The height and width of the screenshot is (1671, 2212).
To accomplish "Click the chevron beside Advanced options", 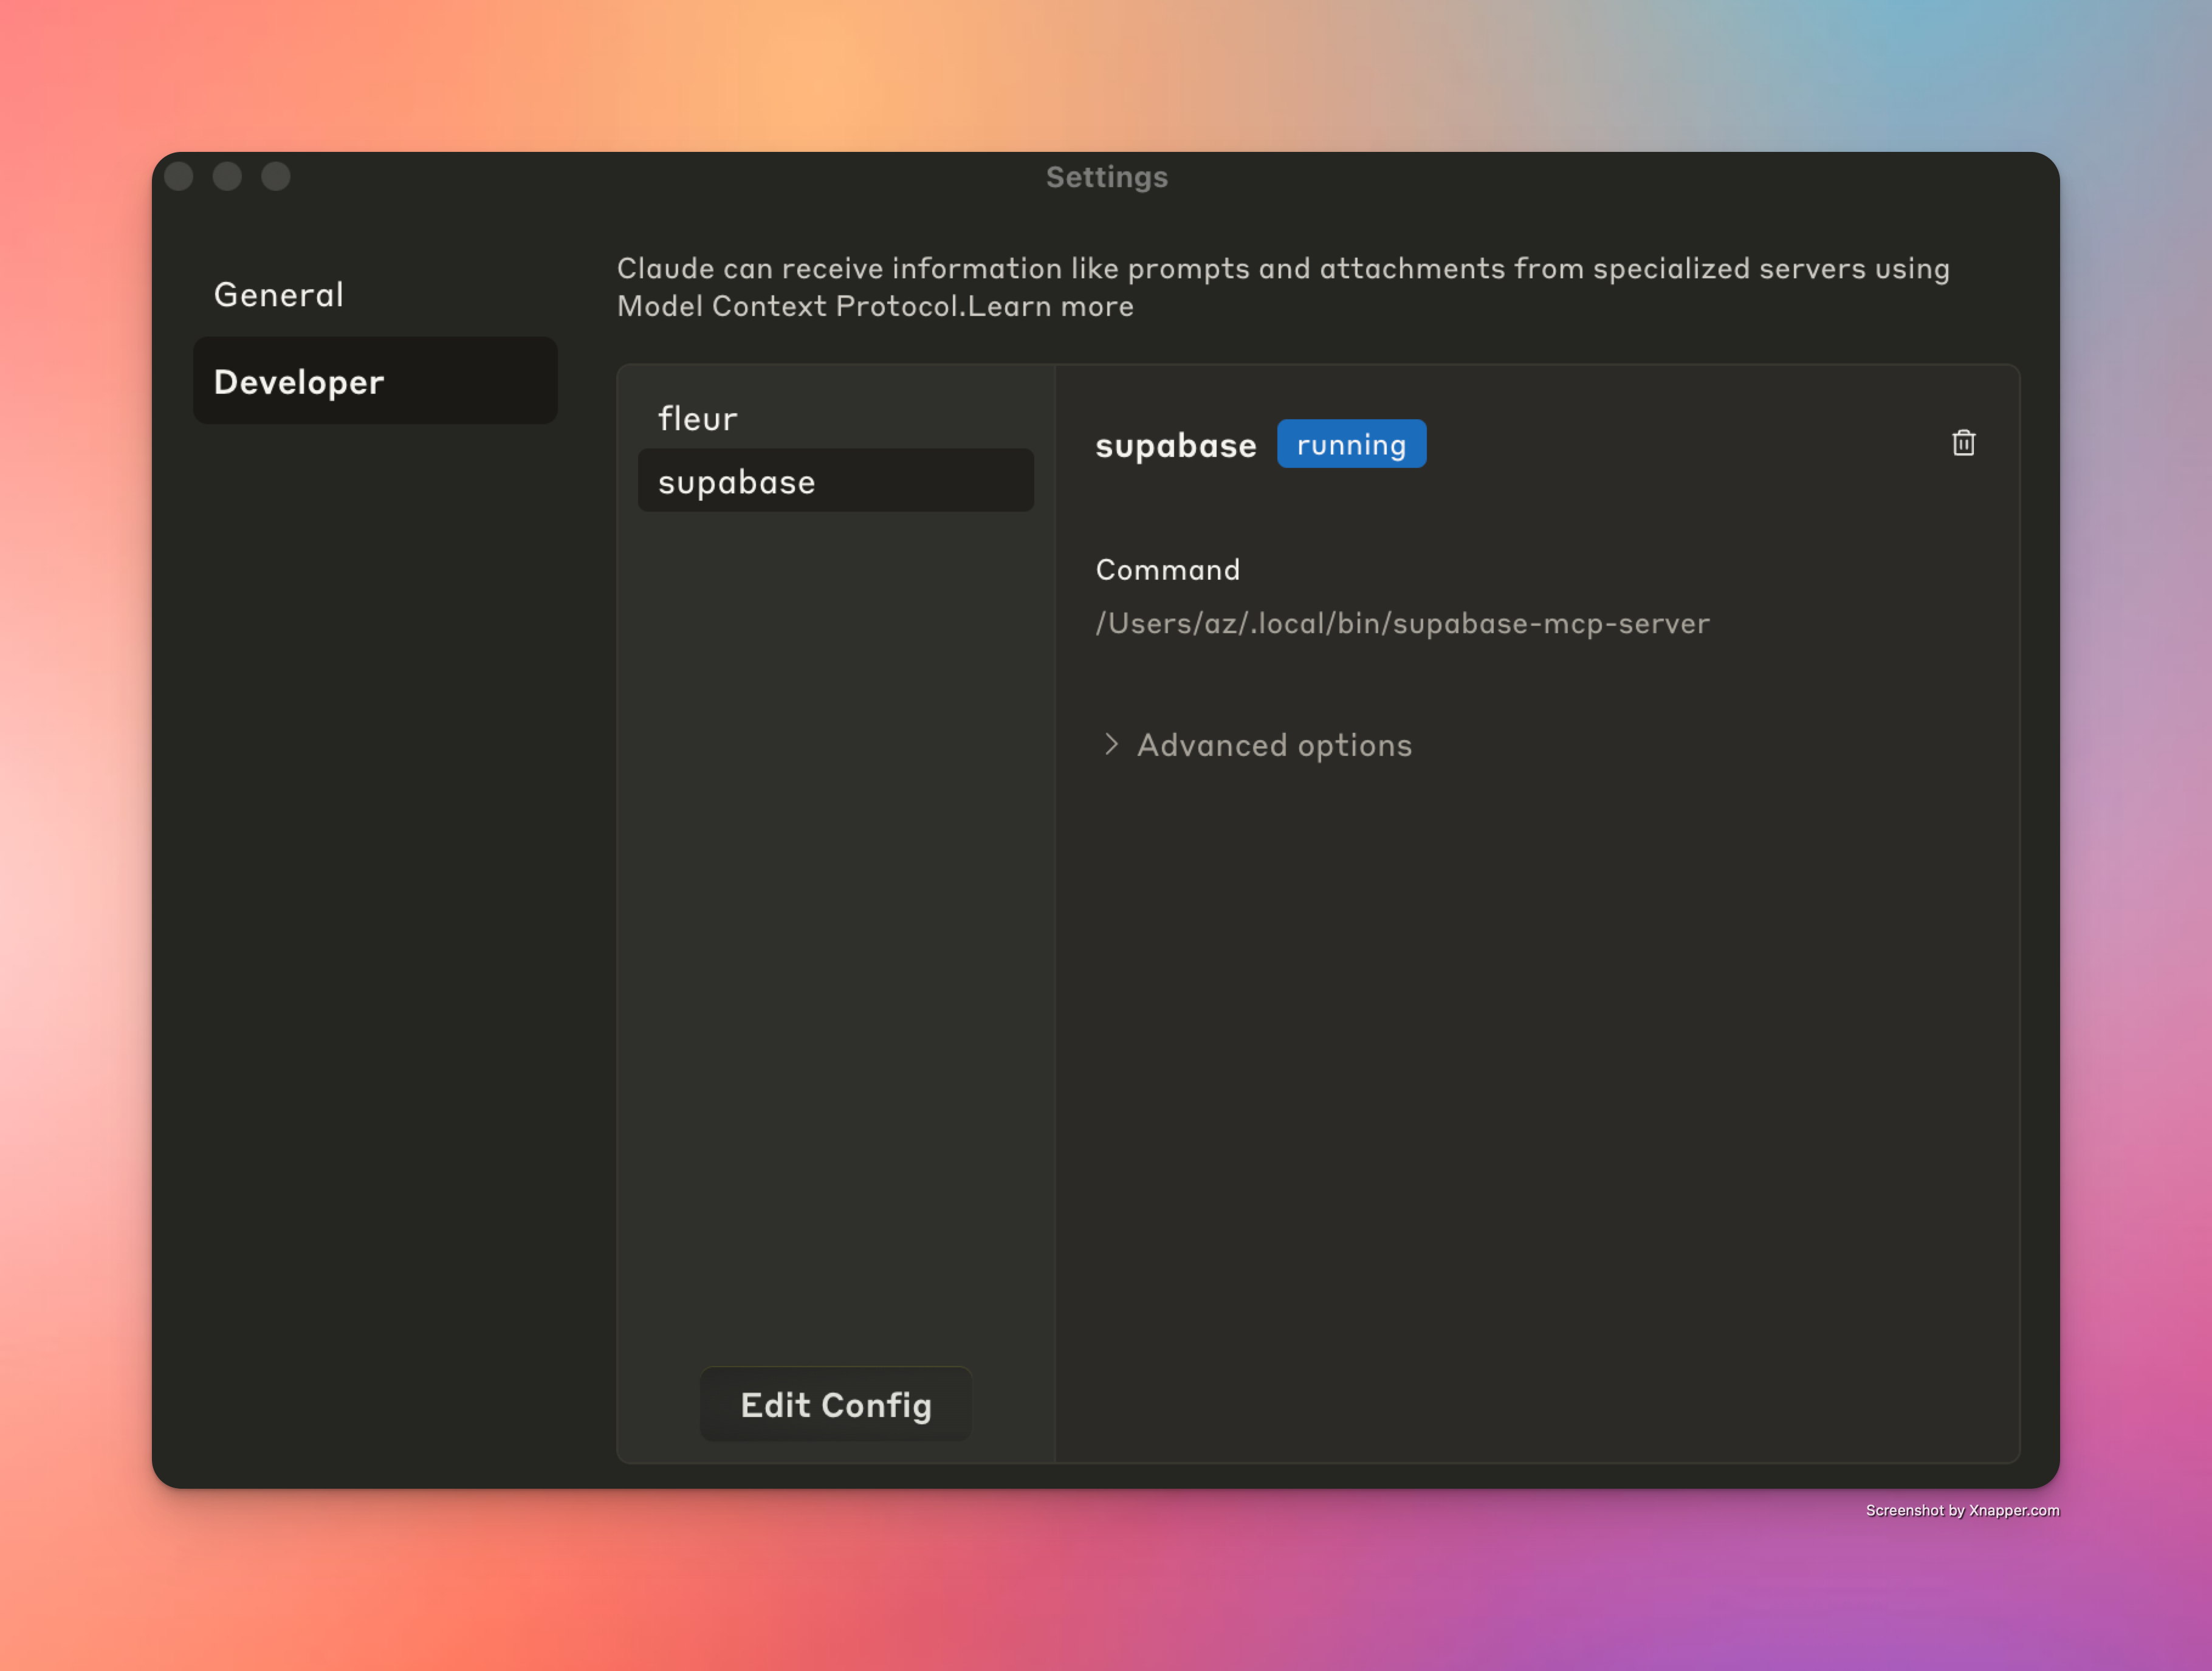I will (1111, 744).
